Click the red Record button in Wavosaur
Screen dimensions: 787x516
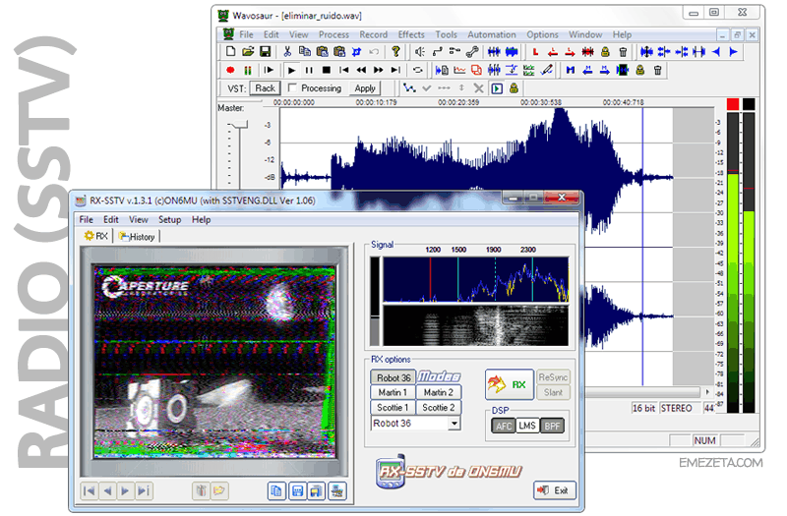(x=230, y=70)
